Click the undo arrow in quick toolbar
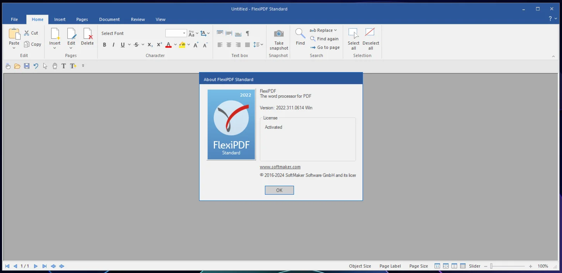The width and height of the screenshot is (562, 273). (36, 66)
